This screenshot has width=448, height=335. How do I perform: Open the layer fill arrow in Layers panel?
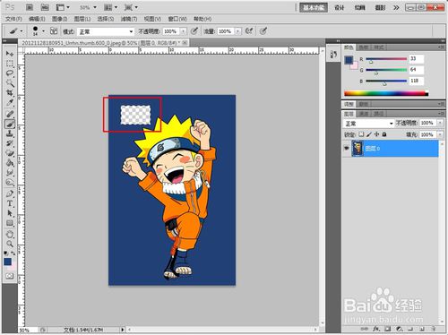point(440,134)
